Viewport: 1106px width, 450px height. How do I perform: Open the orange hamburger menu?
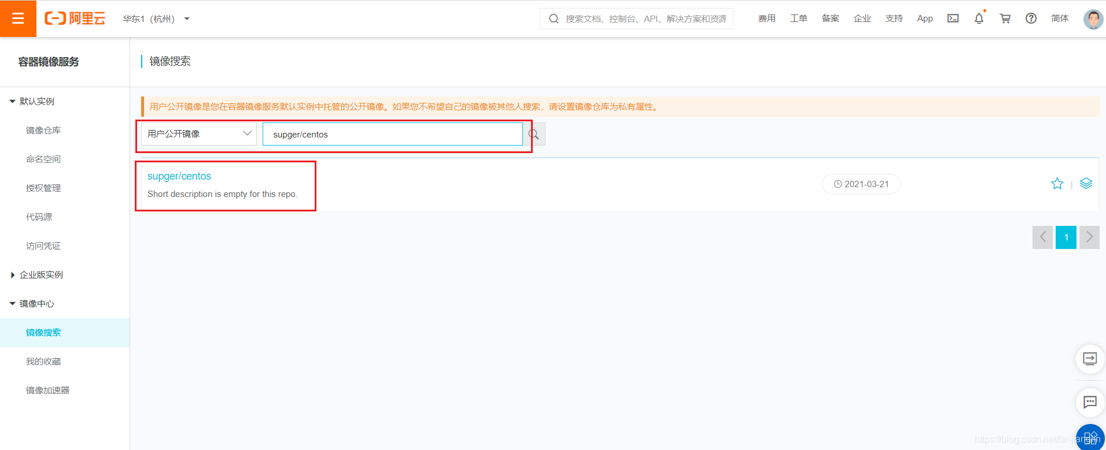18,18
